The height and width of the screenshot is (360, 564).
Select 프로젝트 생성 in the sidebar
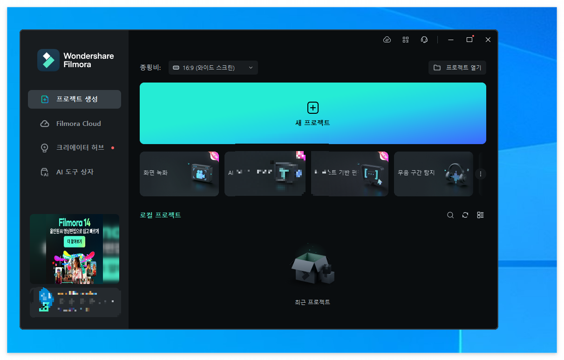point(75,99)
